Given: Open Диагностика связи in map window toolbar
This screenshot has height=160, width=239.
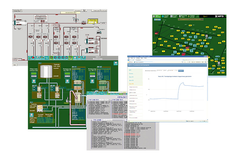Looking at the screenshot, I should [183, 16].
